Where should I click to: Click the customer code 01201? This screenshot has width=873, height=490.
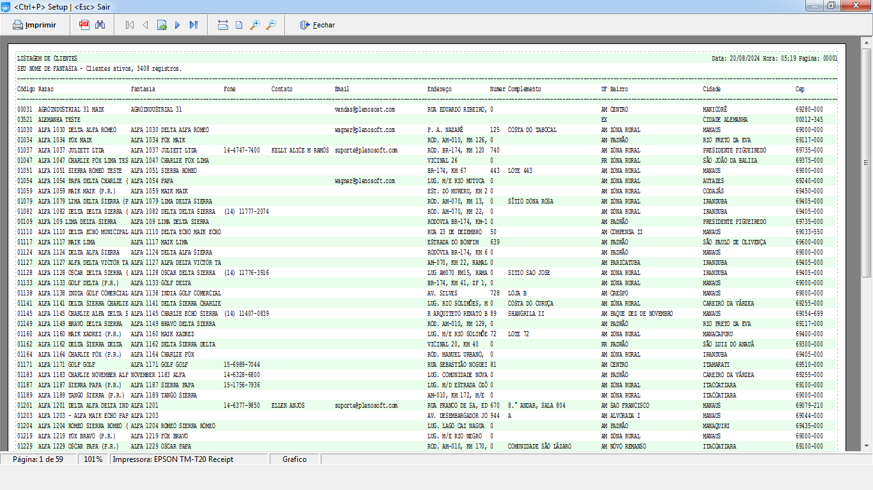25,406
